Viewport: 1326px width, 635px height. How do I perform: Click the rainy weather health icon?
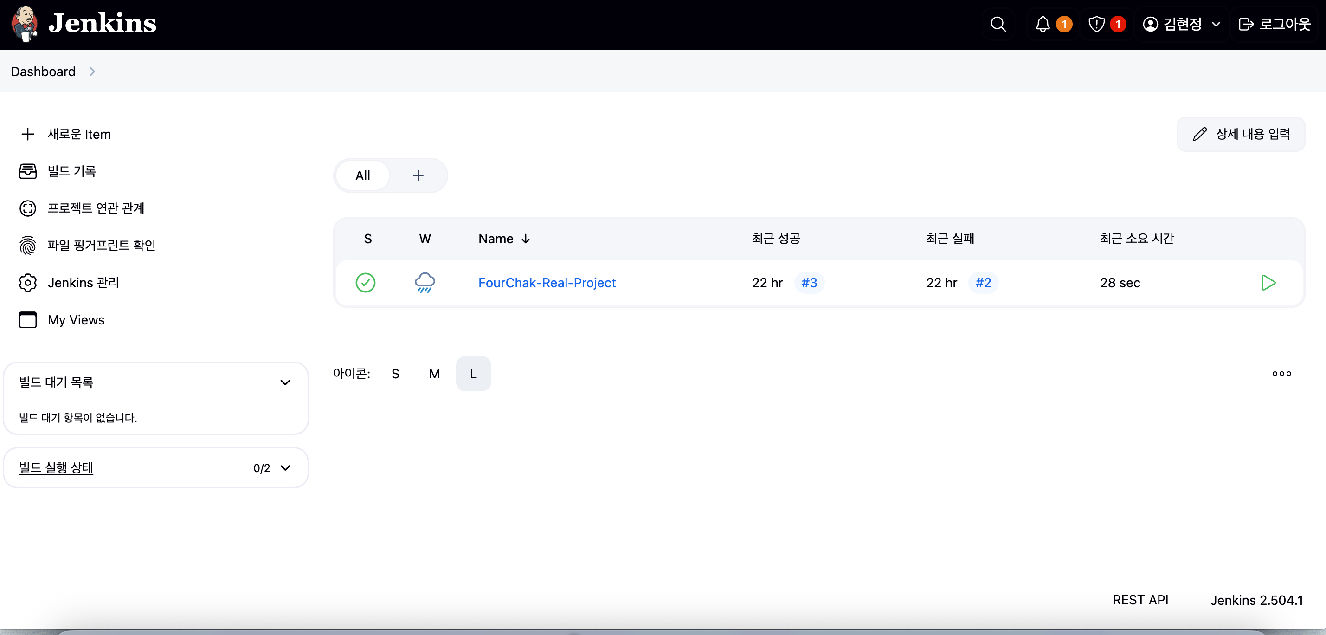point(425,283)
